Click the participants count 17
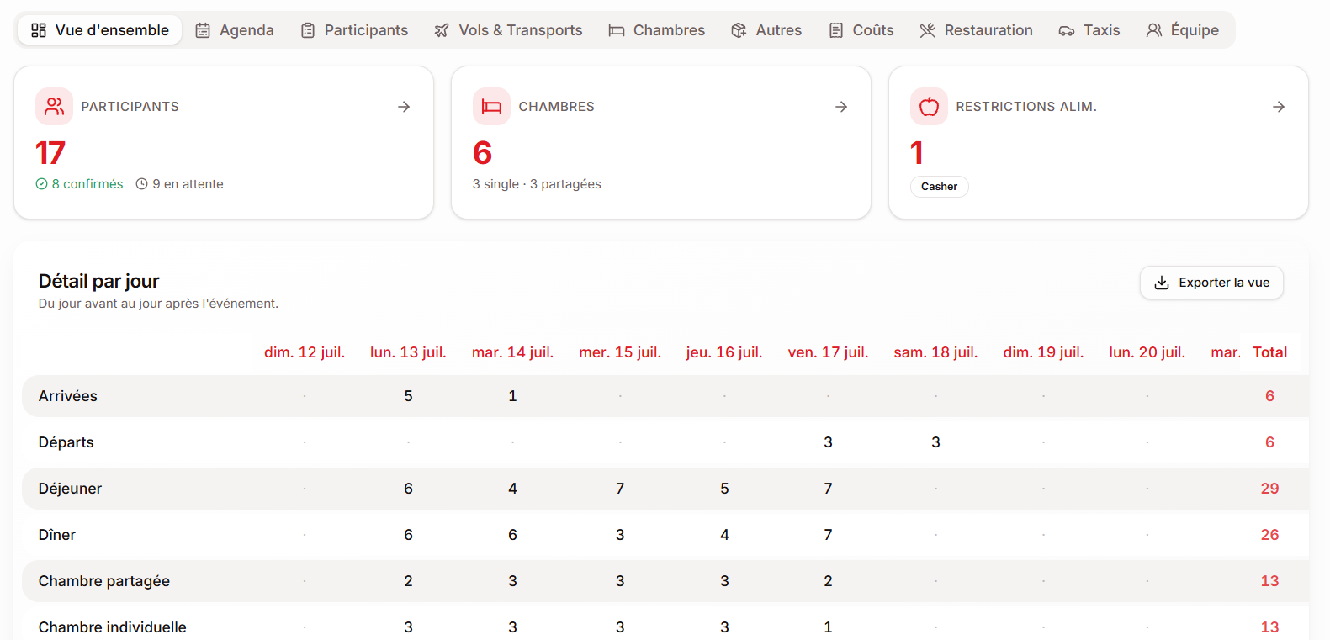This screenshot has width=1330, height=640. [x=50, y=153]
